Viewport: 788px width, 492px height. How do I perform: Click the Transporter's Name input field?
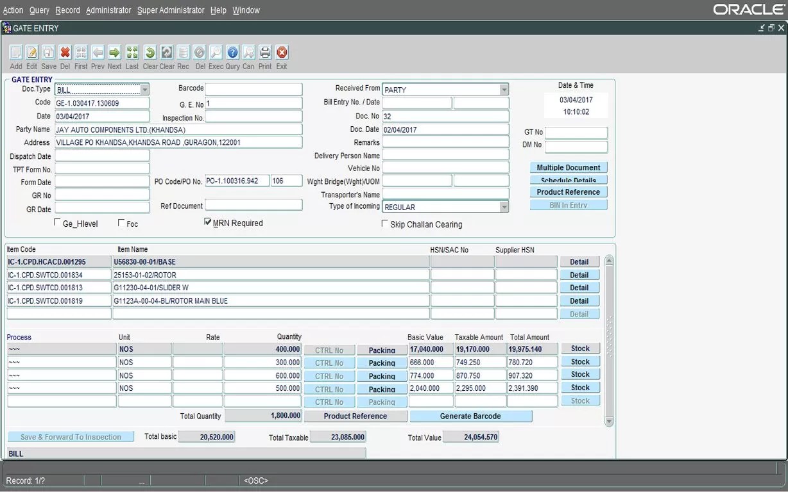click(445, 194)
